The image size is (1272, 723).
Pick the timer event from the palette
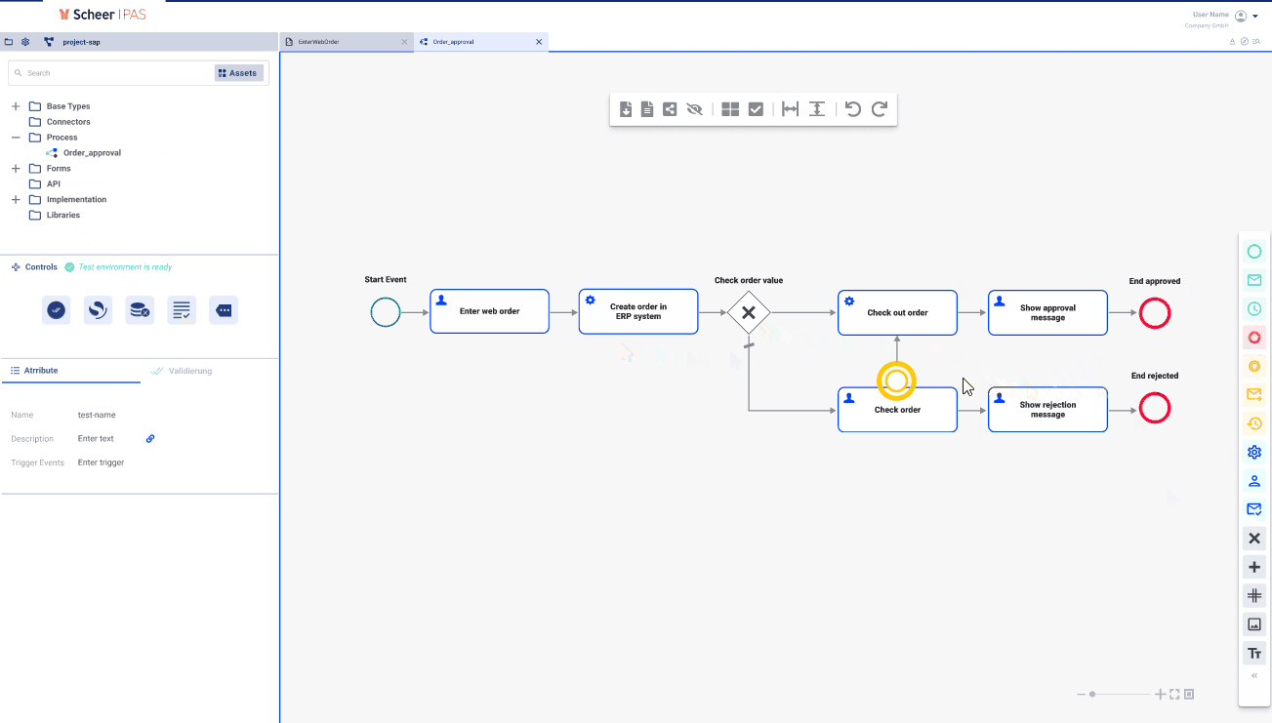1254,308
